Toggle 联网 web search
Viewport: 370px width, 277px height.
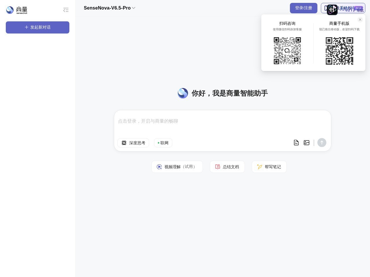[x=163, y=143]
